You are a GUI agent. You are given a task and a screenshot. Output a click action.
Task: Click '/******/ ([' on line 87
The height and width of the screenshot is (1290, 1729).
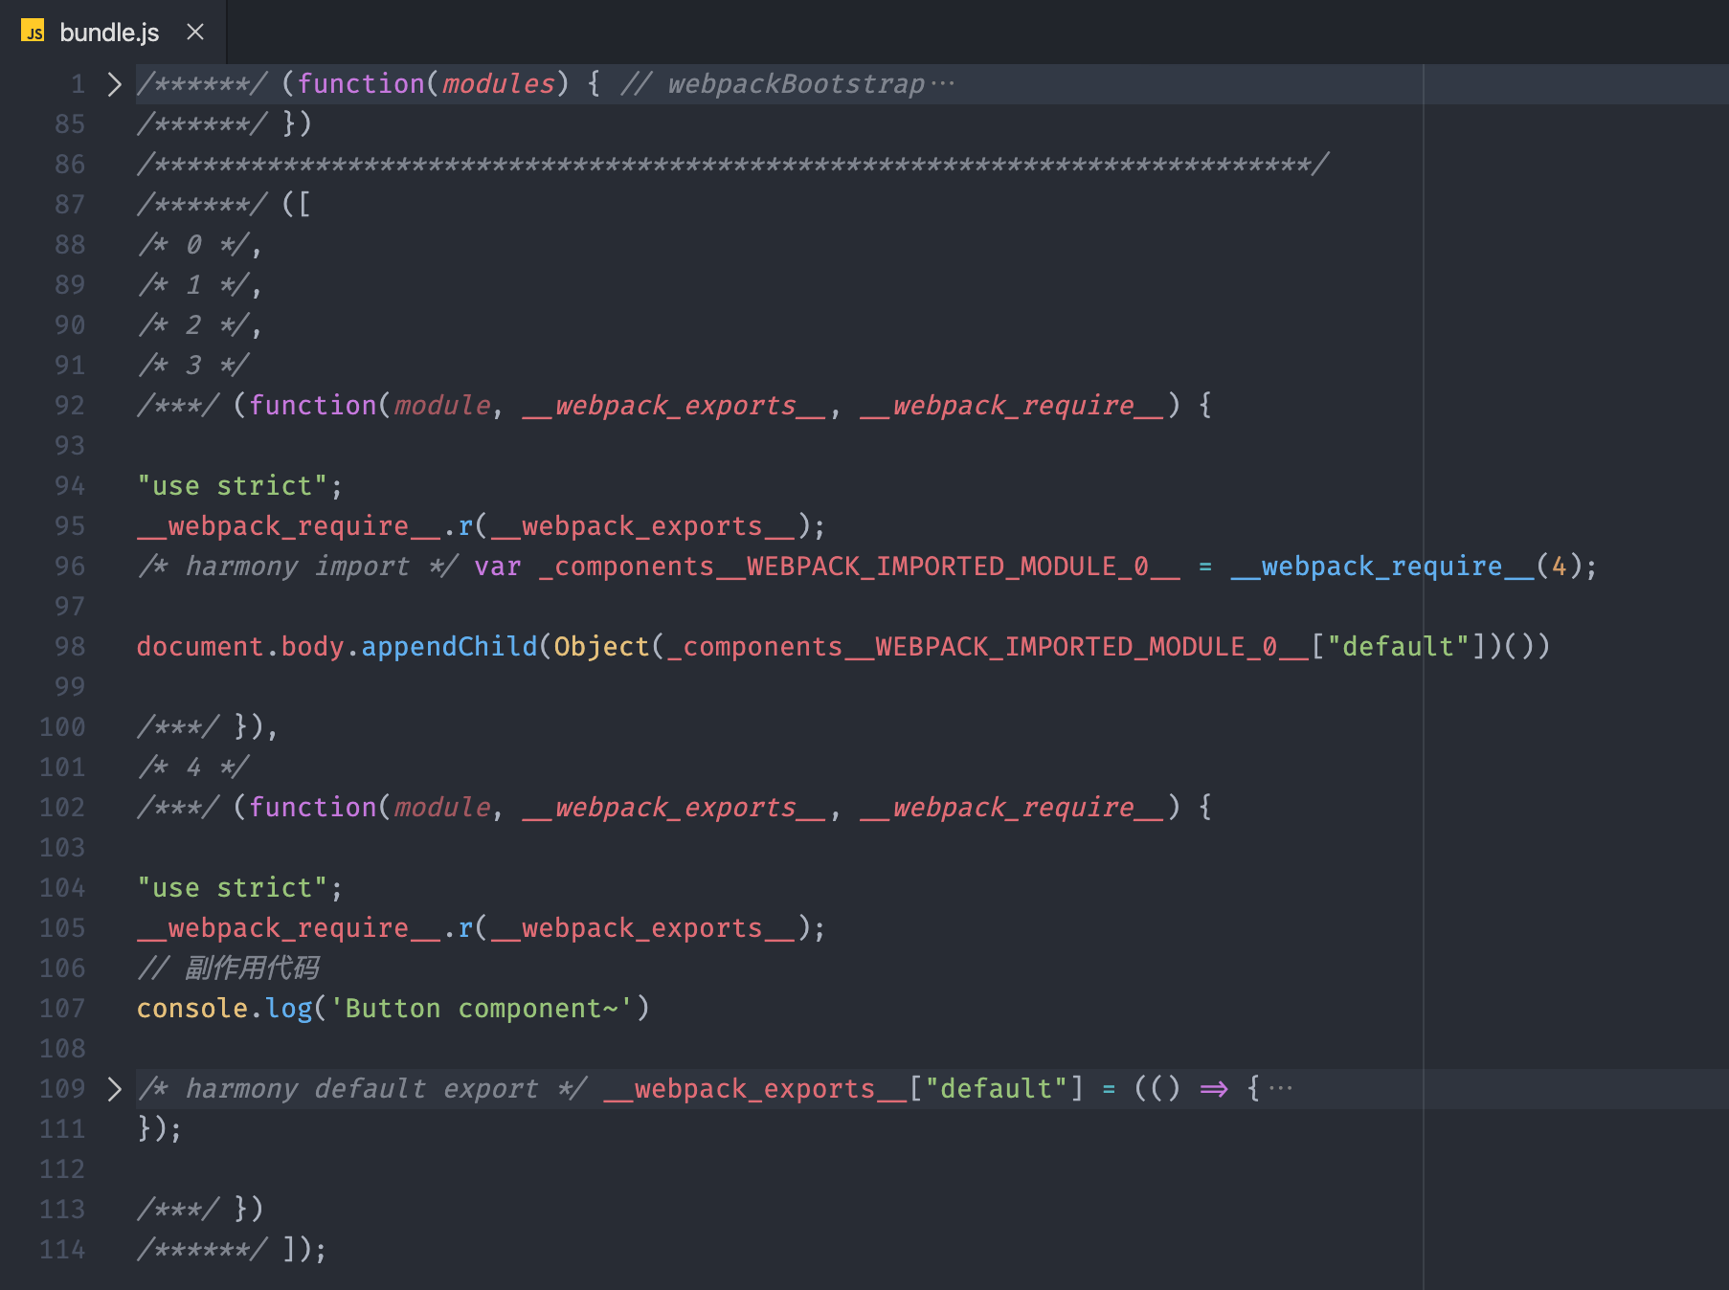pyautogui.click(x=224, y=205)
